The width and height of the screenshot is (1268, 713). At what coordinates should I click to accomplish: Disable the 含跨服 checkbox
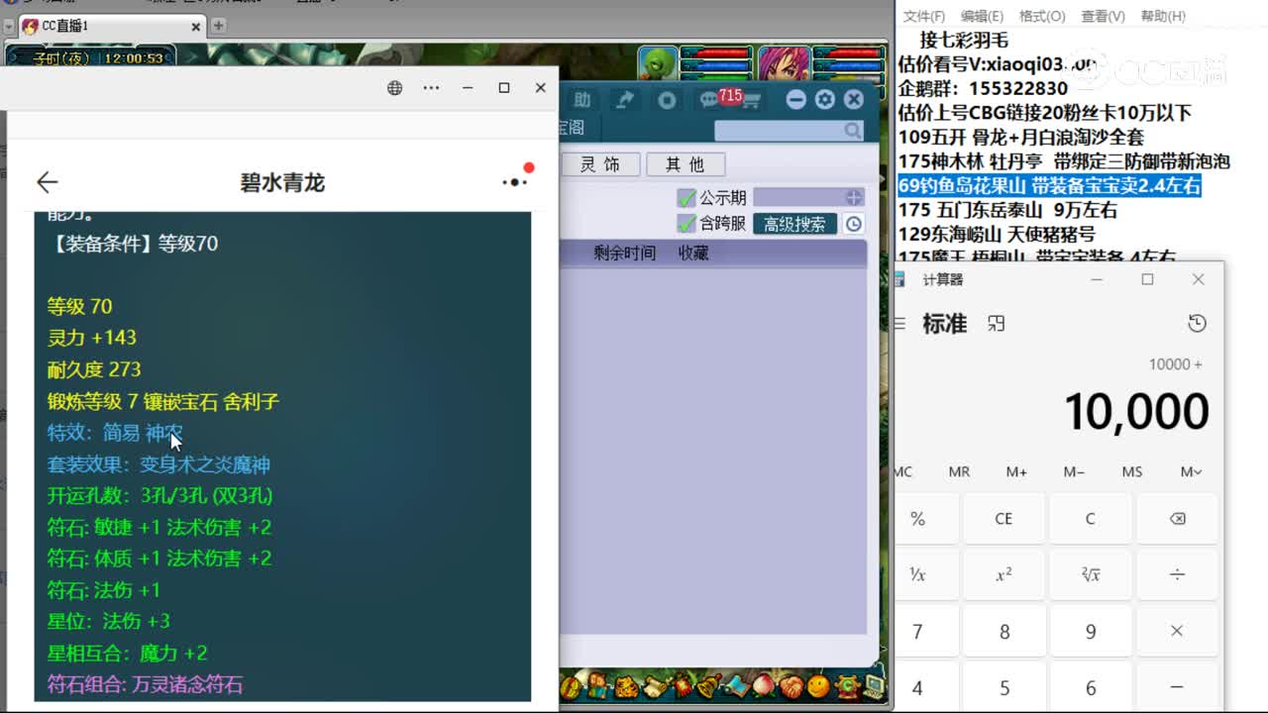click(x=687, y=223)
